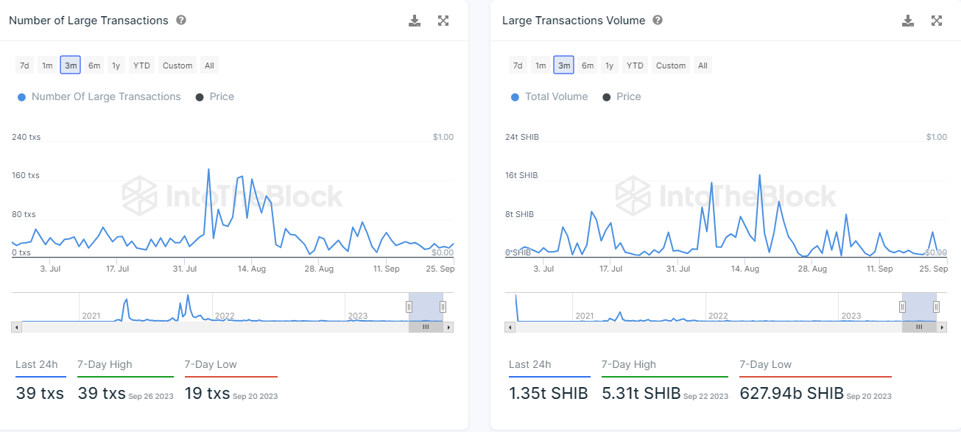The image size is (961, 432).
Task: Select 7d range on transactions chart
Action: (24, 65)
